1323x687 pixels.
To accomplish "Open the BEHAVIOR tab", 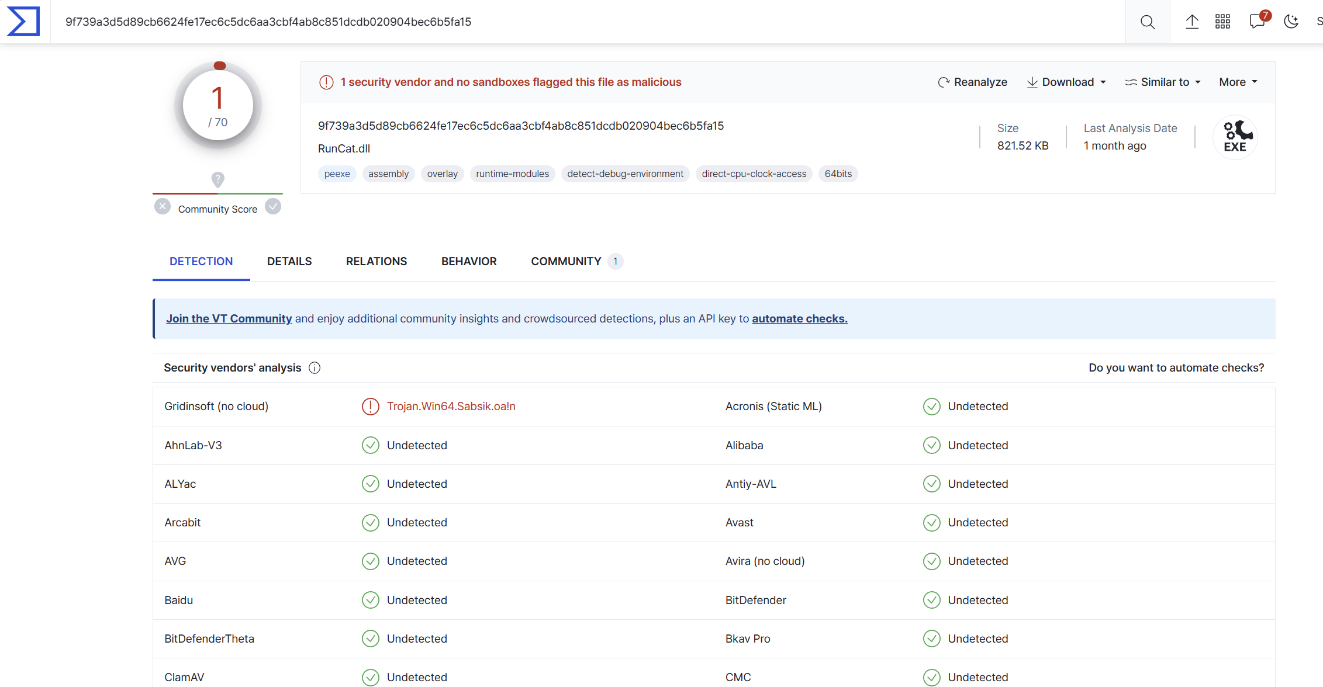I will (469, 261).
